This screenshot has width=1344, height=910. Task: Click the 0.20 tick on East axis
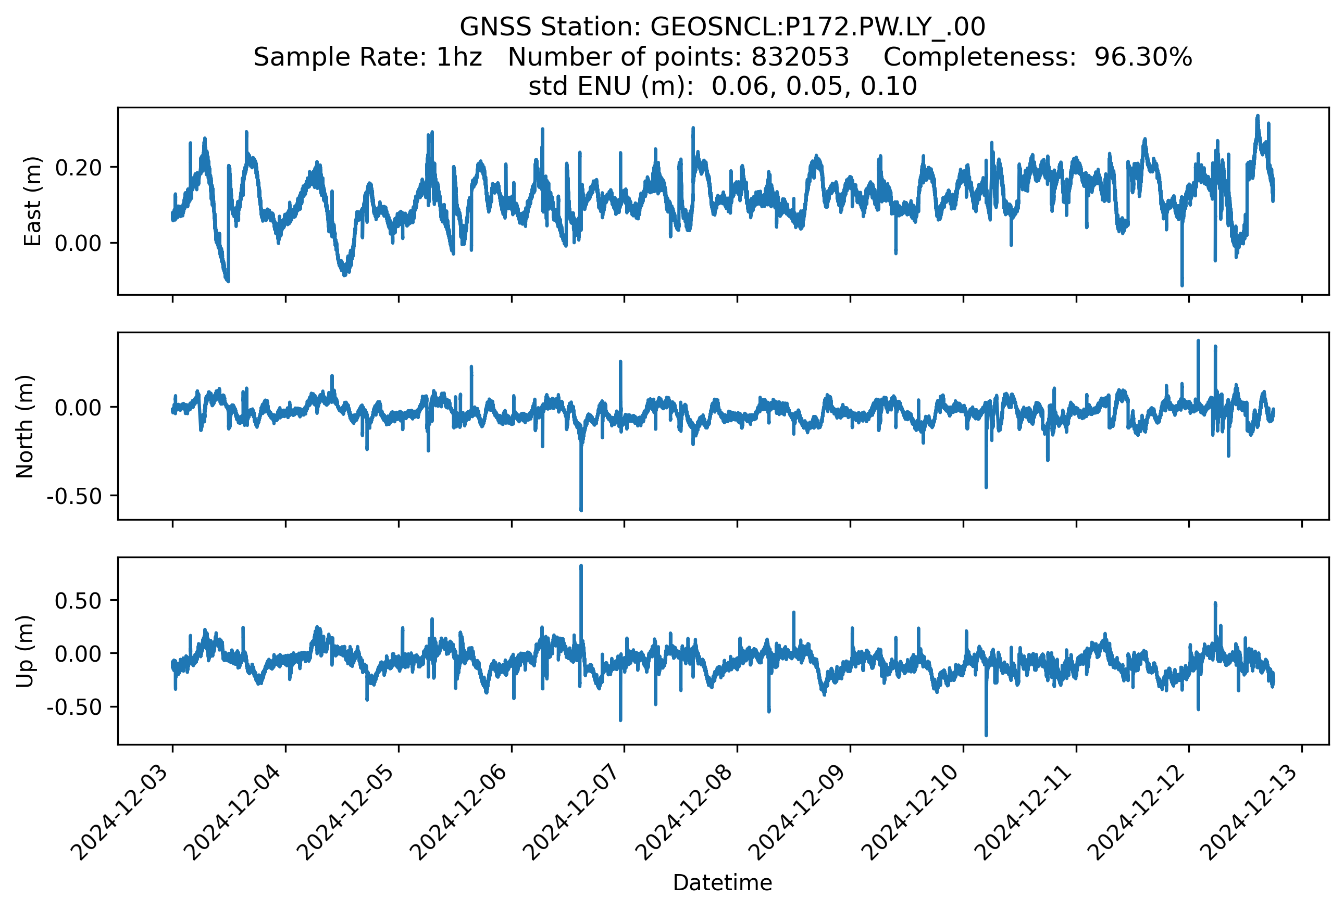[x=78, y=168]
